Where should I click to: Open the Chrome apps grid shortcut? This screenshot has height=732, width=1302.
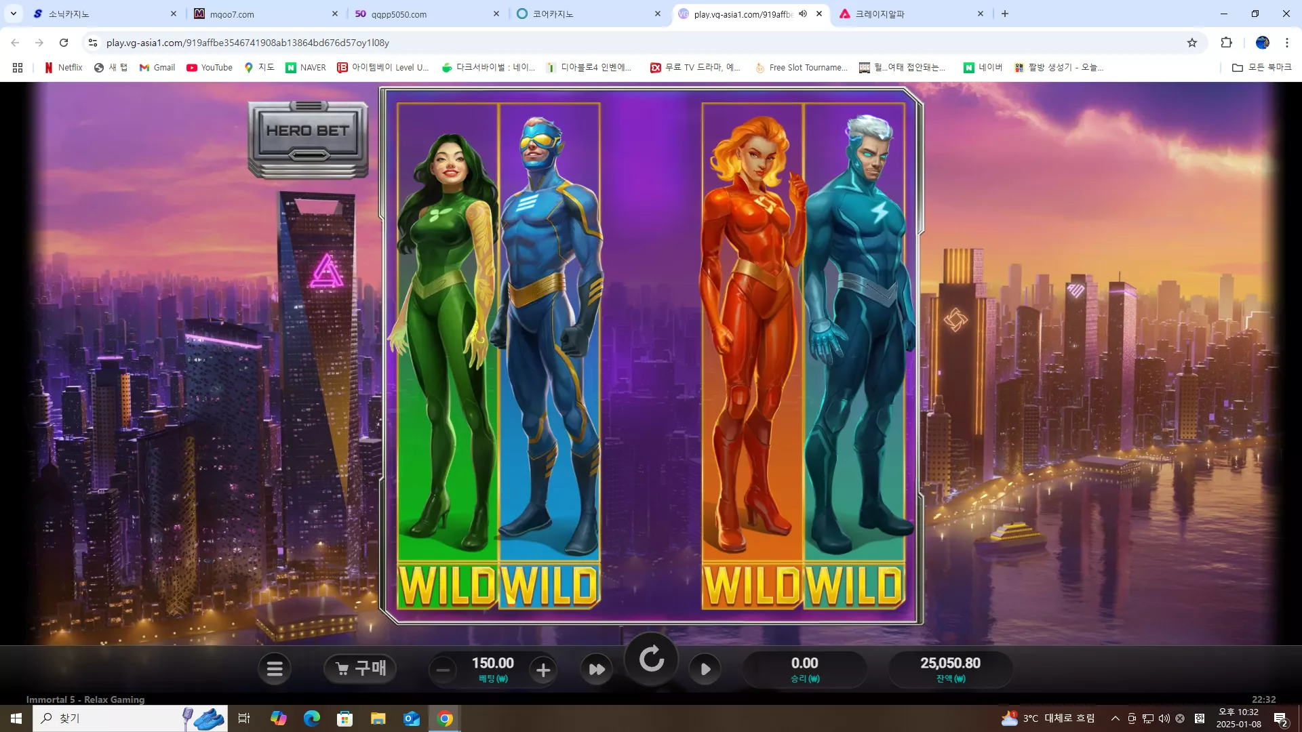pos(18,68)
